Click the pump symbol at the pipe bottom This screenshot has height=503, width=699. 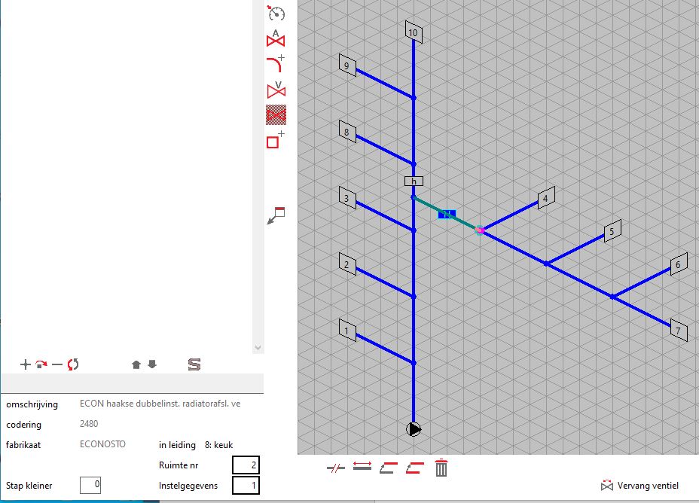[x=414, y=429]
